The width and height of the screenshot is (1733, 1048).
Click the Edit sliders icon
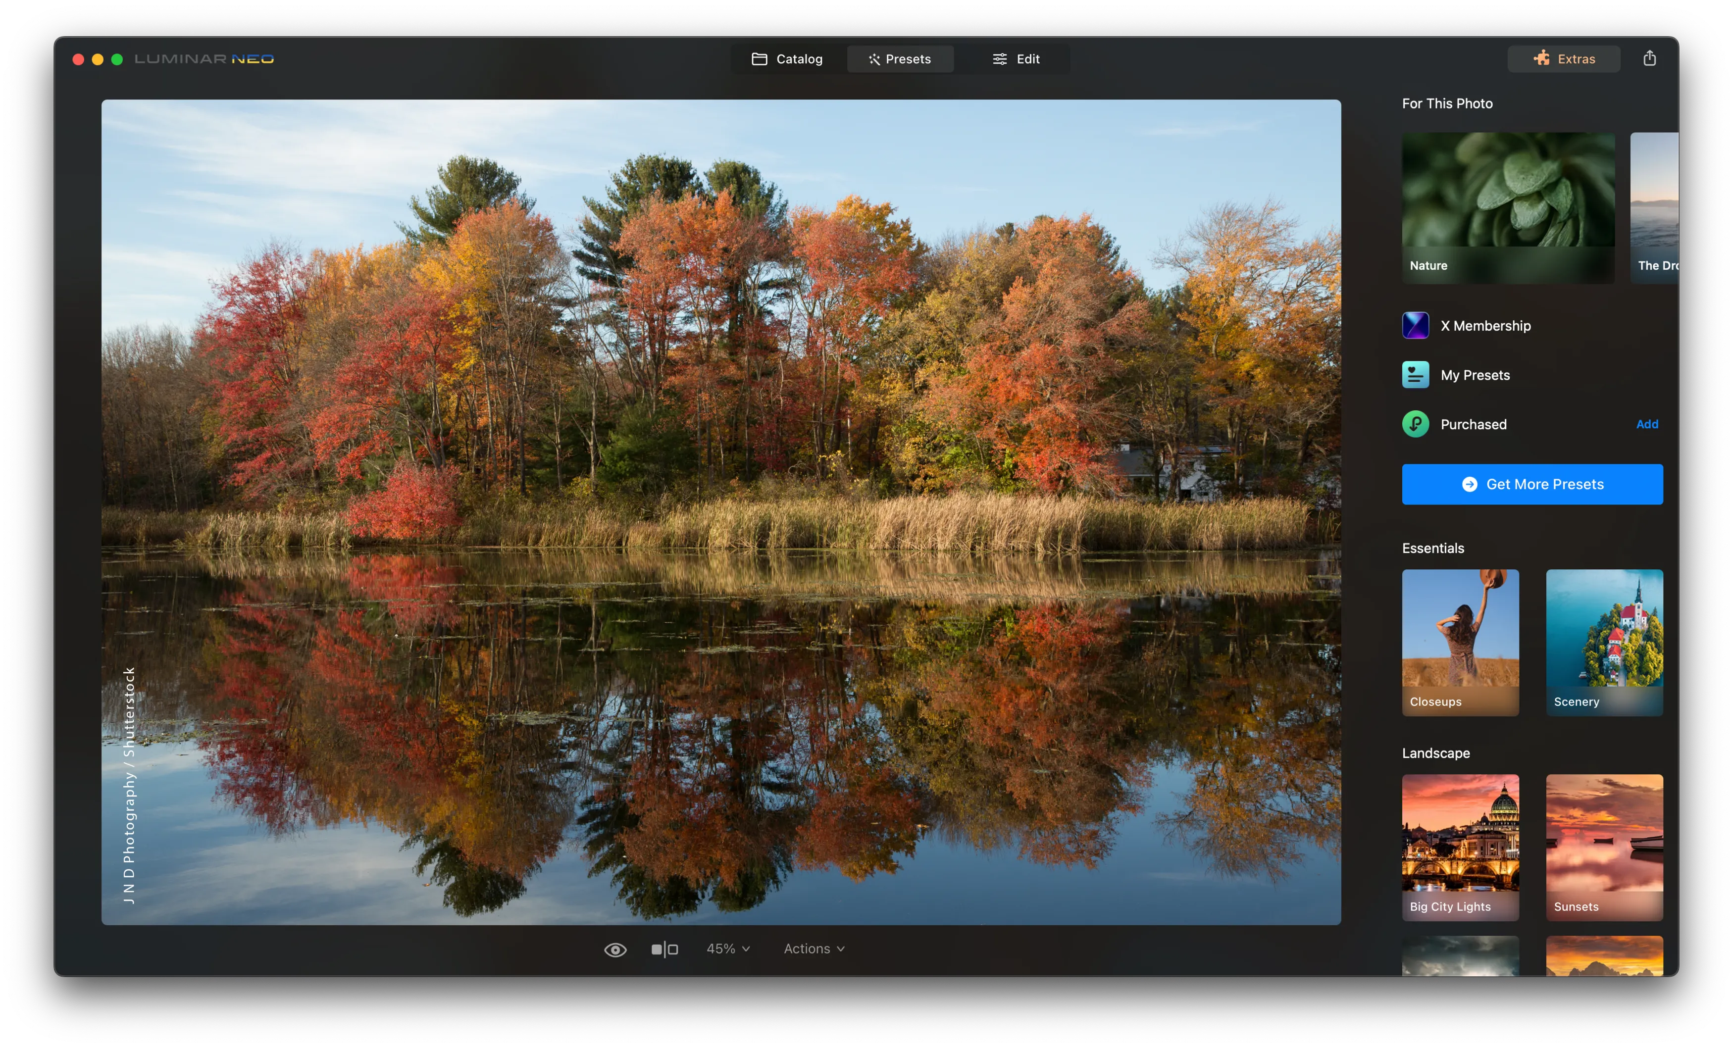(x=999, y=59)
